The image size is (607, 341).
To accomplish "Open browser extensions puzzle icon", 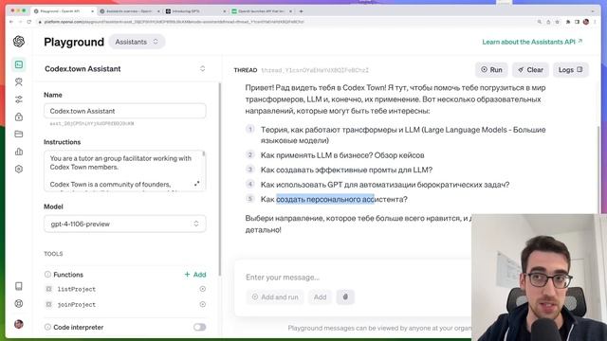I will [x=568, y=22].
